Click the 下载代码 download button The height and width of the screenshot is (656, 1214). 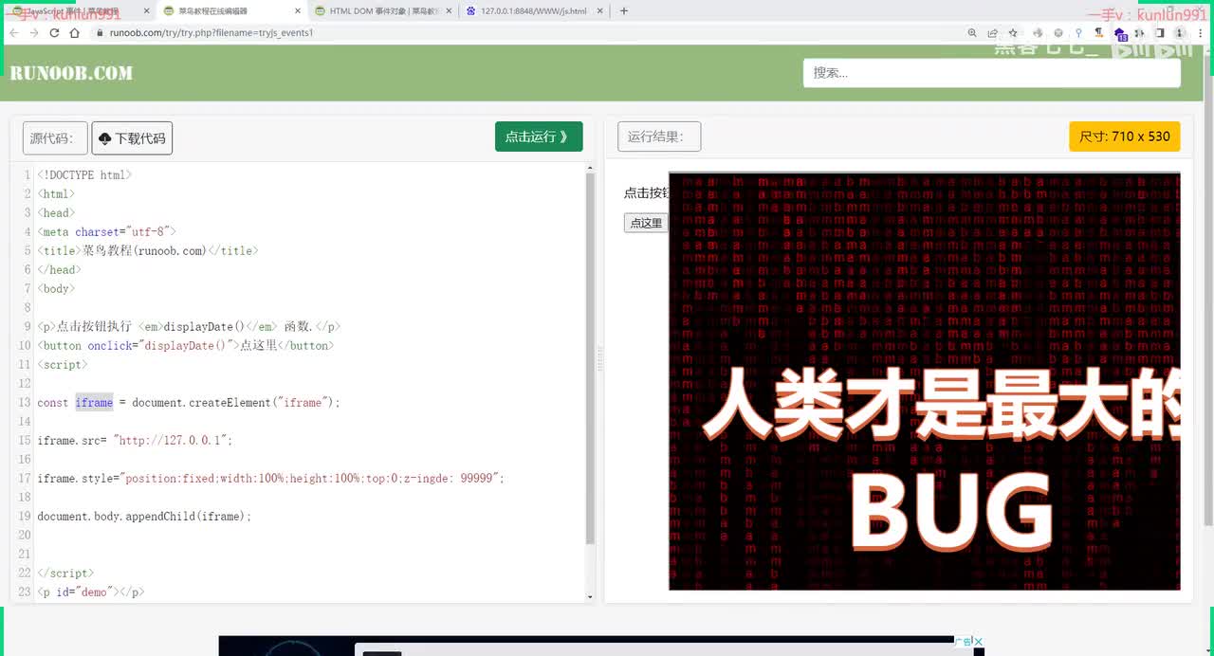132,138
